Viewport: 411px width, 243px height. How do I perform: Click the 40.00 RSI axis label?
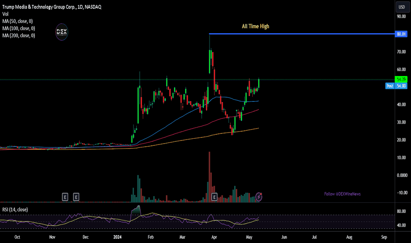[x=401, y=225]
